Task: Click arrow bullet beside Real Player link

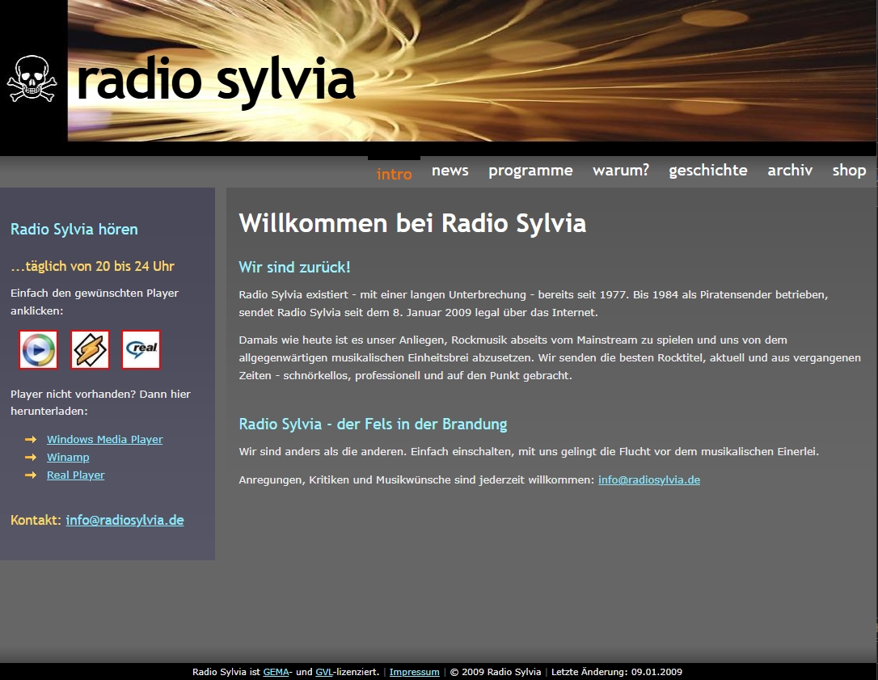Action: click(x=31, y=475)
